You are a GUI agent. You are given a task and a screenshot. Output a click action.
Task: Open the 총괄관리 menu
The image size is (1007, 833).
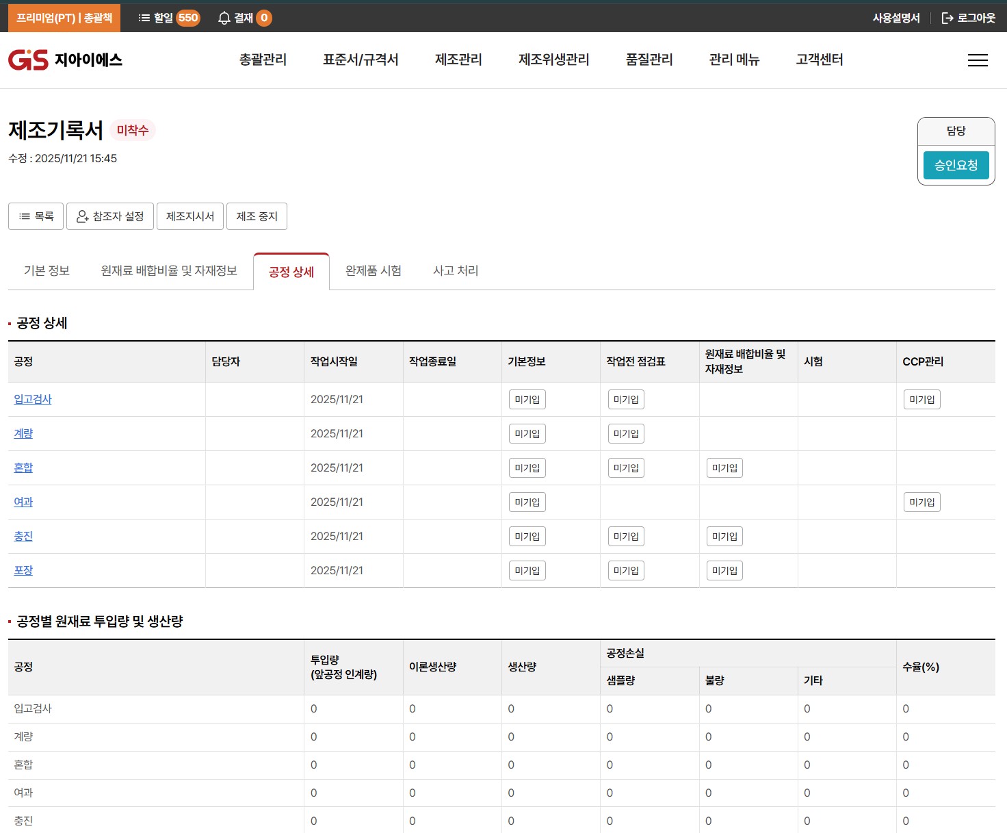click(263, 60)
